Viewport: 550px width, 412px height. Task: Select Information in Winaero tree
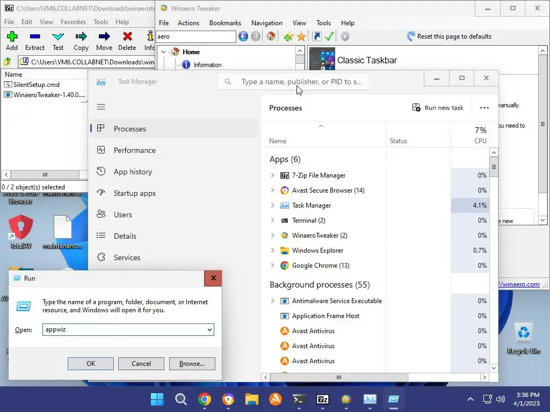207,65
